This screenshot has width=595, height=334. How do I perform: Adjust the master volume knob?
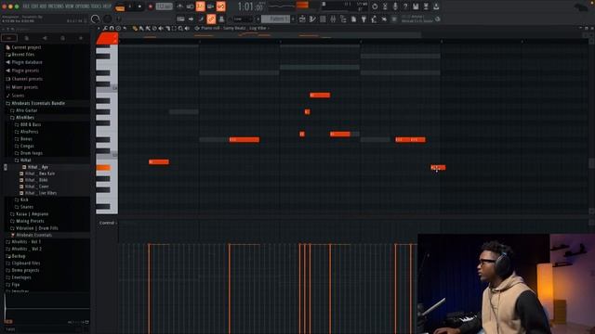click(x=96, y=19)
